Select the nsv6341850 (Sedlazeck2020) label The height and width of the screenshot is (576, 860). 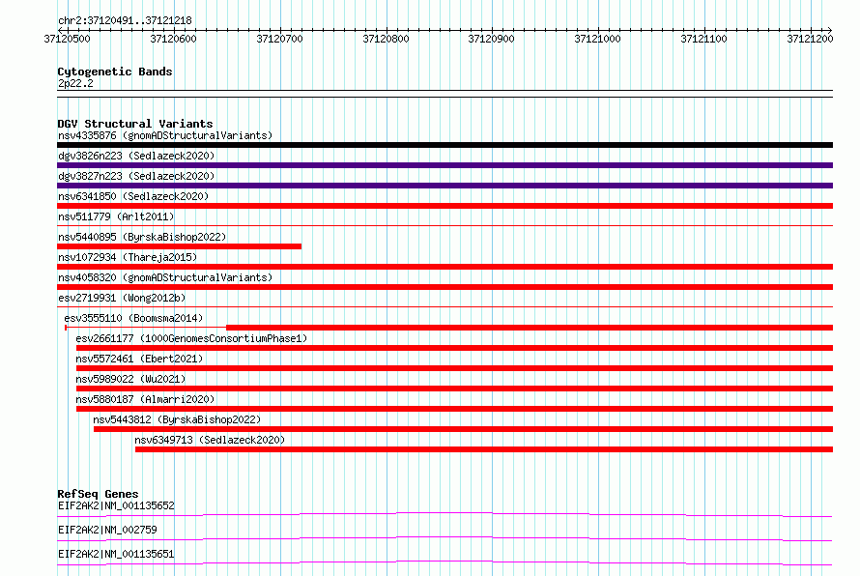pyautogui.click(x=133, y=196)
